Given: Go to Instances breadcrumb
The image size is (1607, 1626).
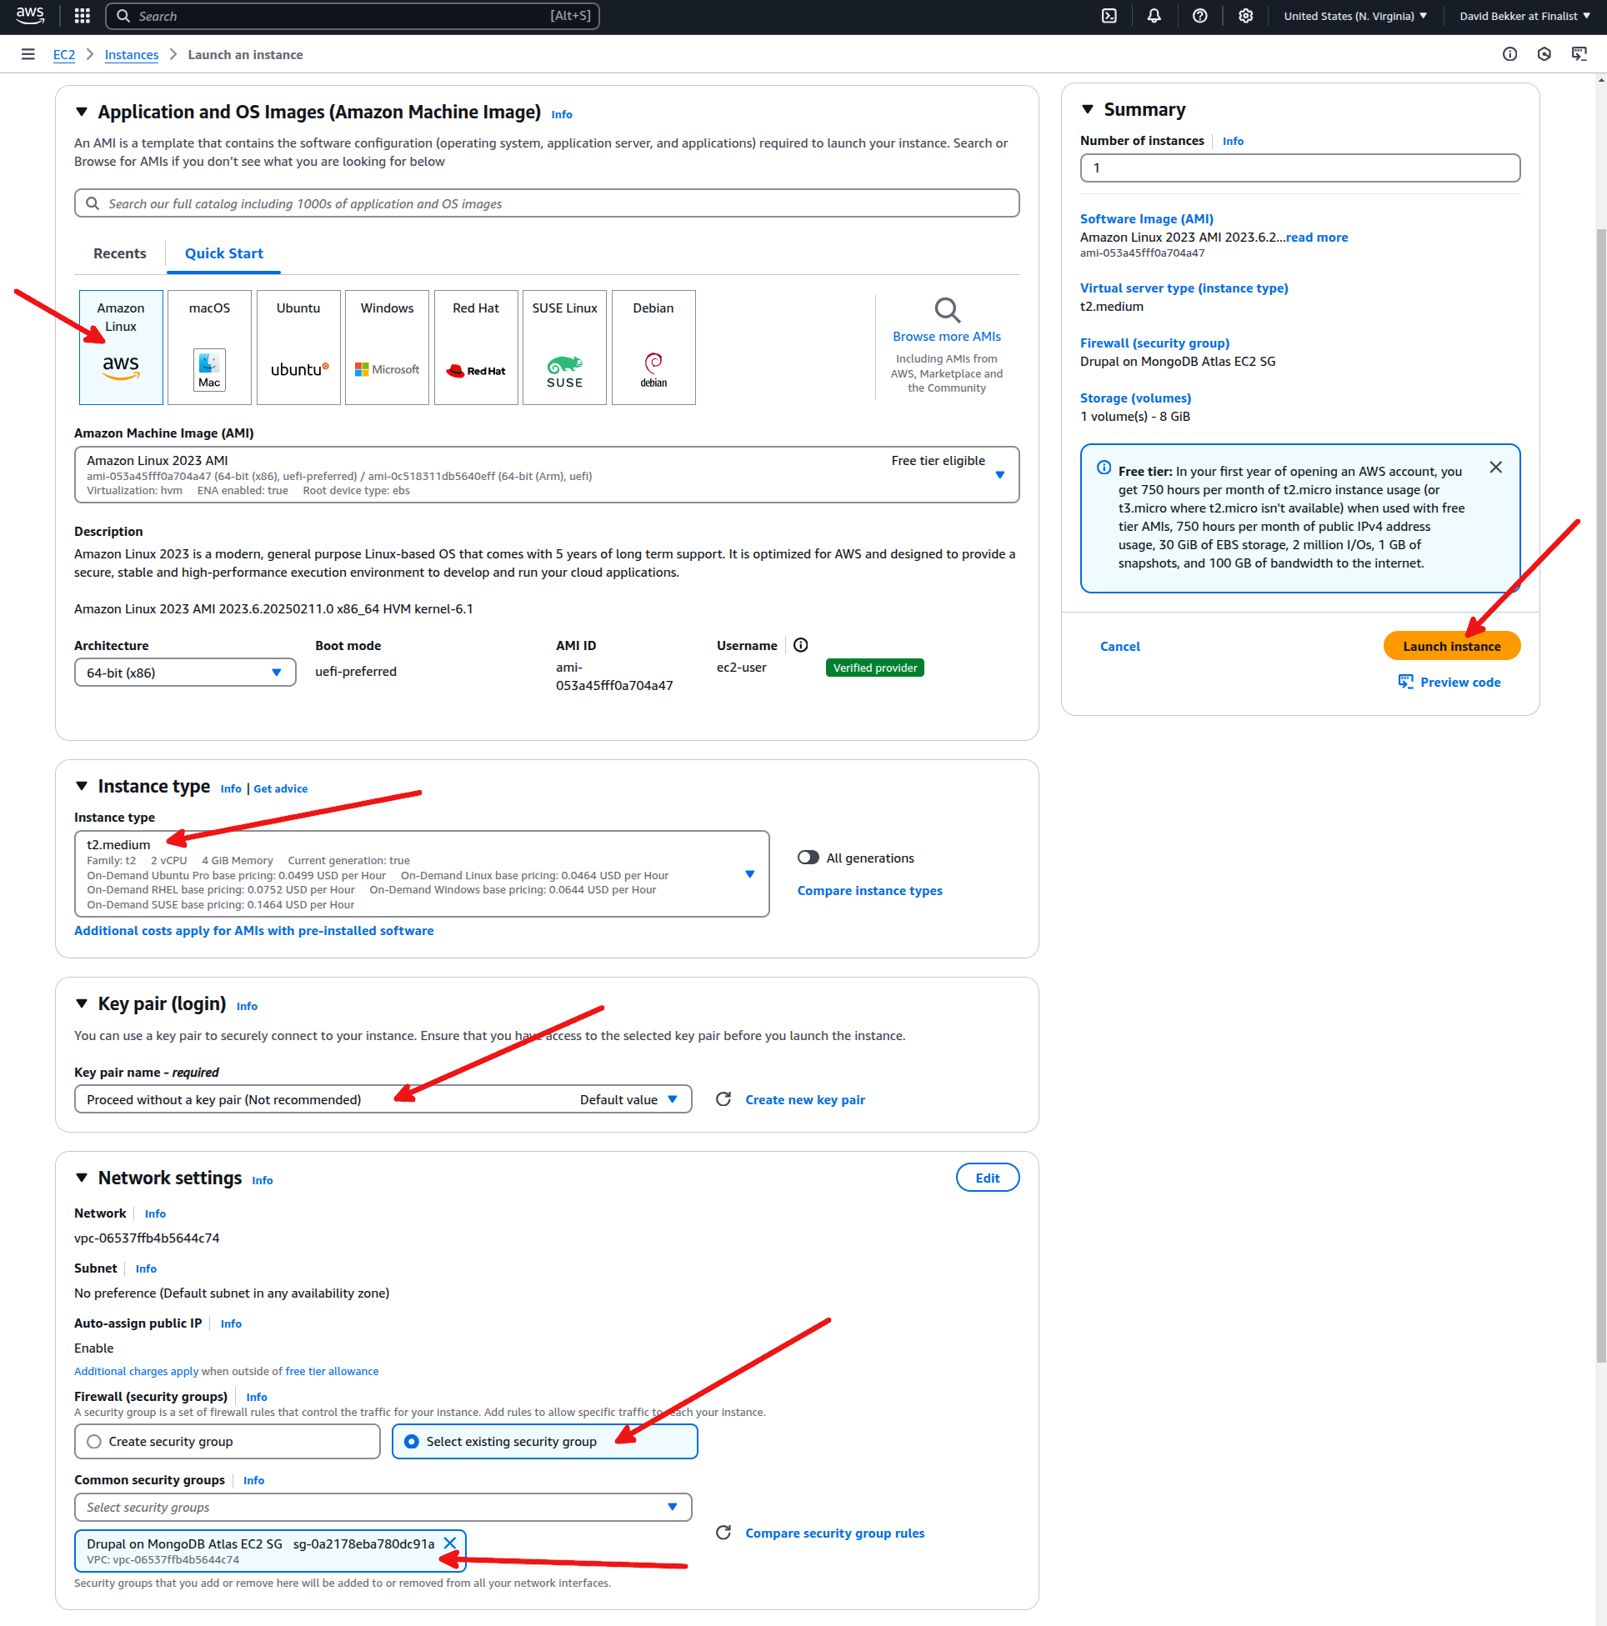Looking at the screenshot, I should pyautogui.click(x=132, y=55).
